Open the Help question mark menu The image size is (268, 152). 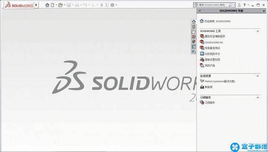pos(245,5)
